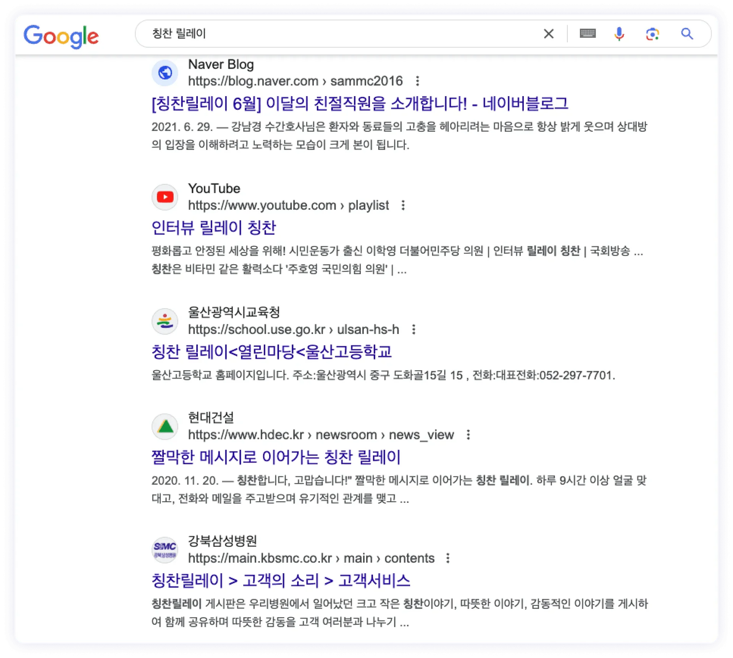Open more options for Naver Blog result

417,81
